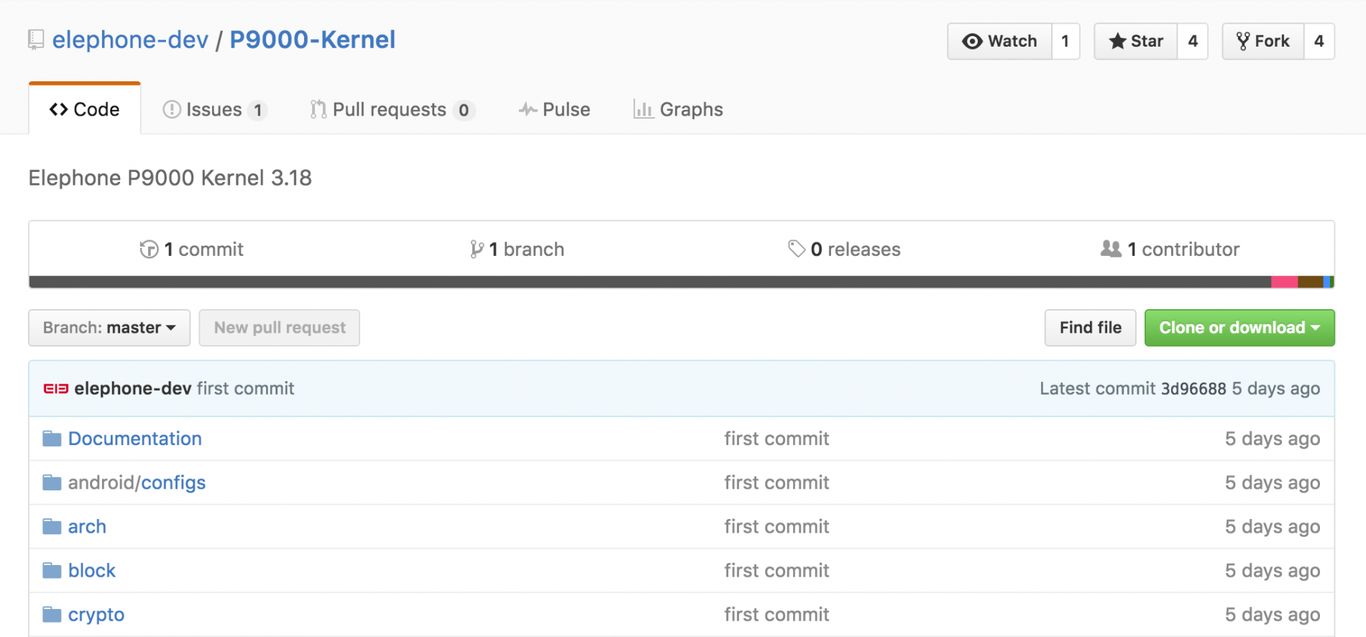
Task: Star this repository
Action: point(1136,41)
